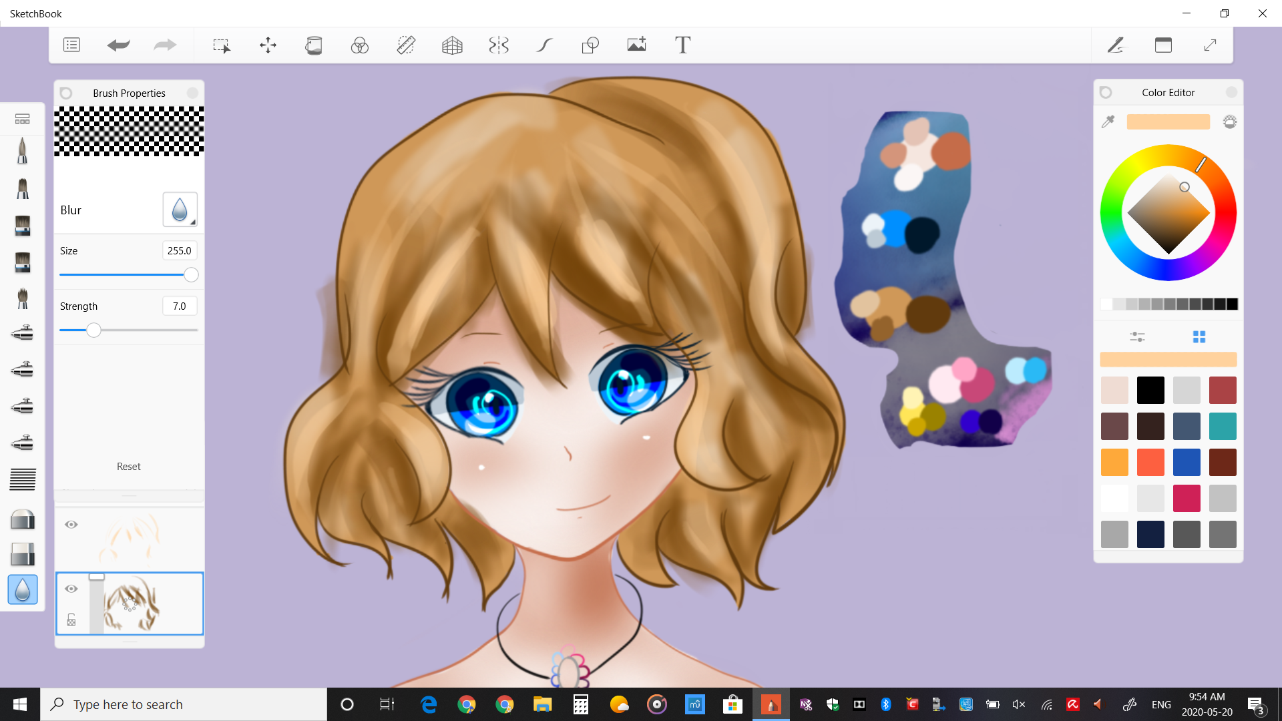Open the pen mode icon in toolbar
The width and height of the screenshot is (1282, 721).
coord(1116,45)
